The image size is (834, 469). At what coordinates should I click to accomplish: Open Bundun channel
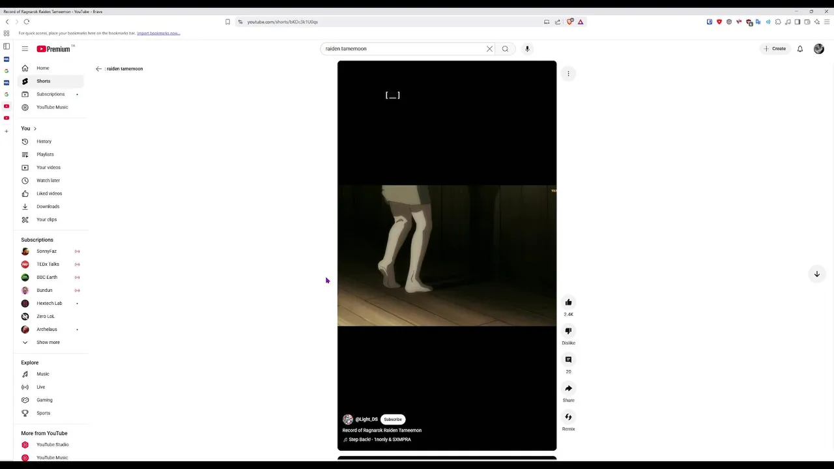coord(51,290)
